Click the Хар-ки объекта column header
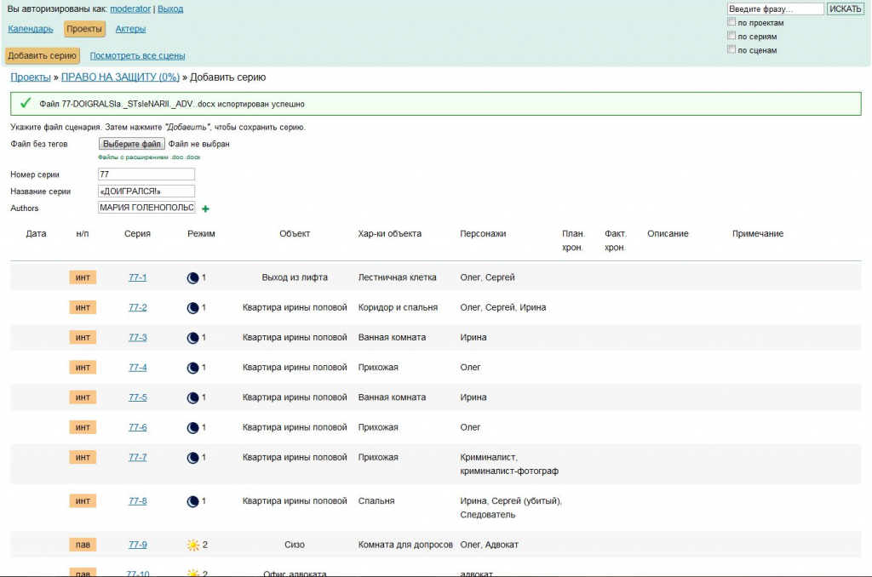This screenshot has width=872, height=577. [390, 234]
